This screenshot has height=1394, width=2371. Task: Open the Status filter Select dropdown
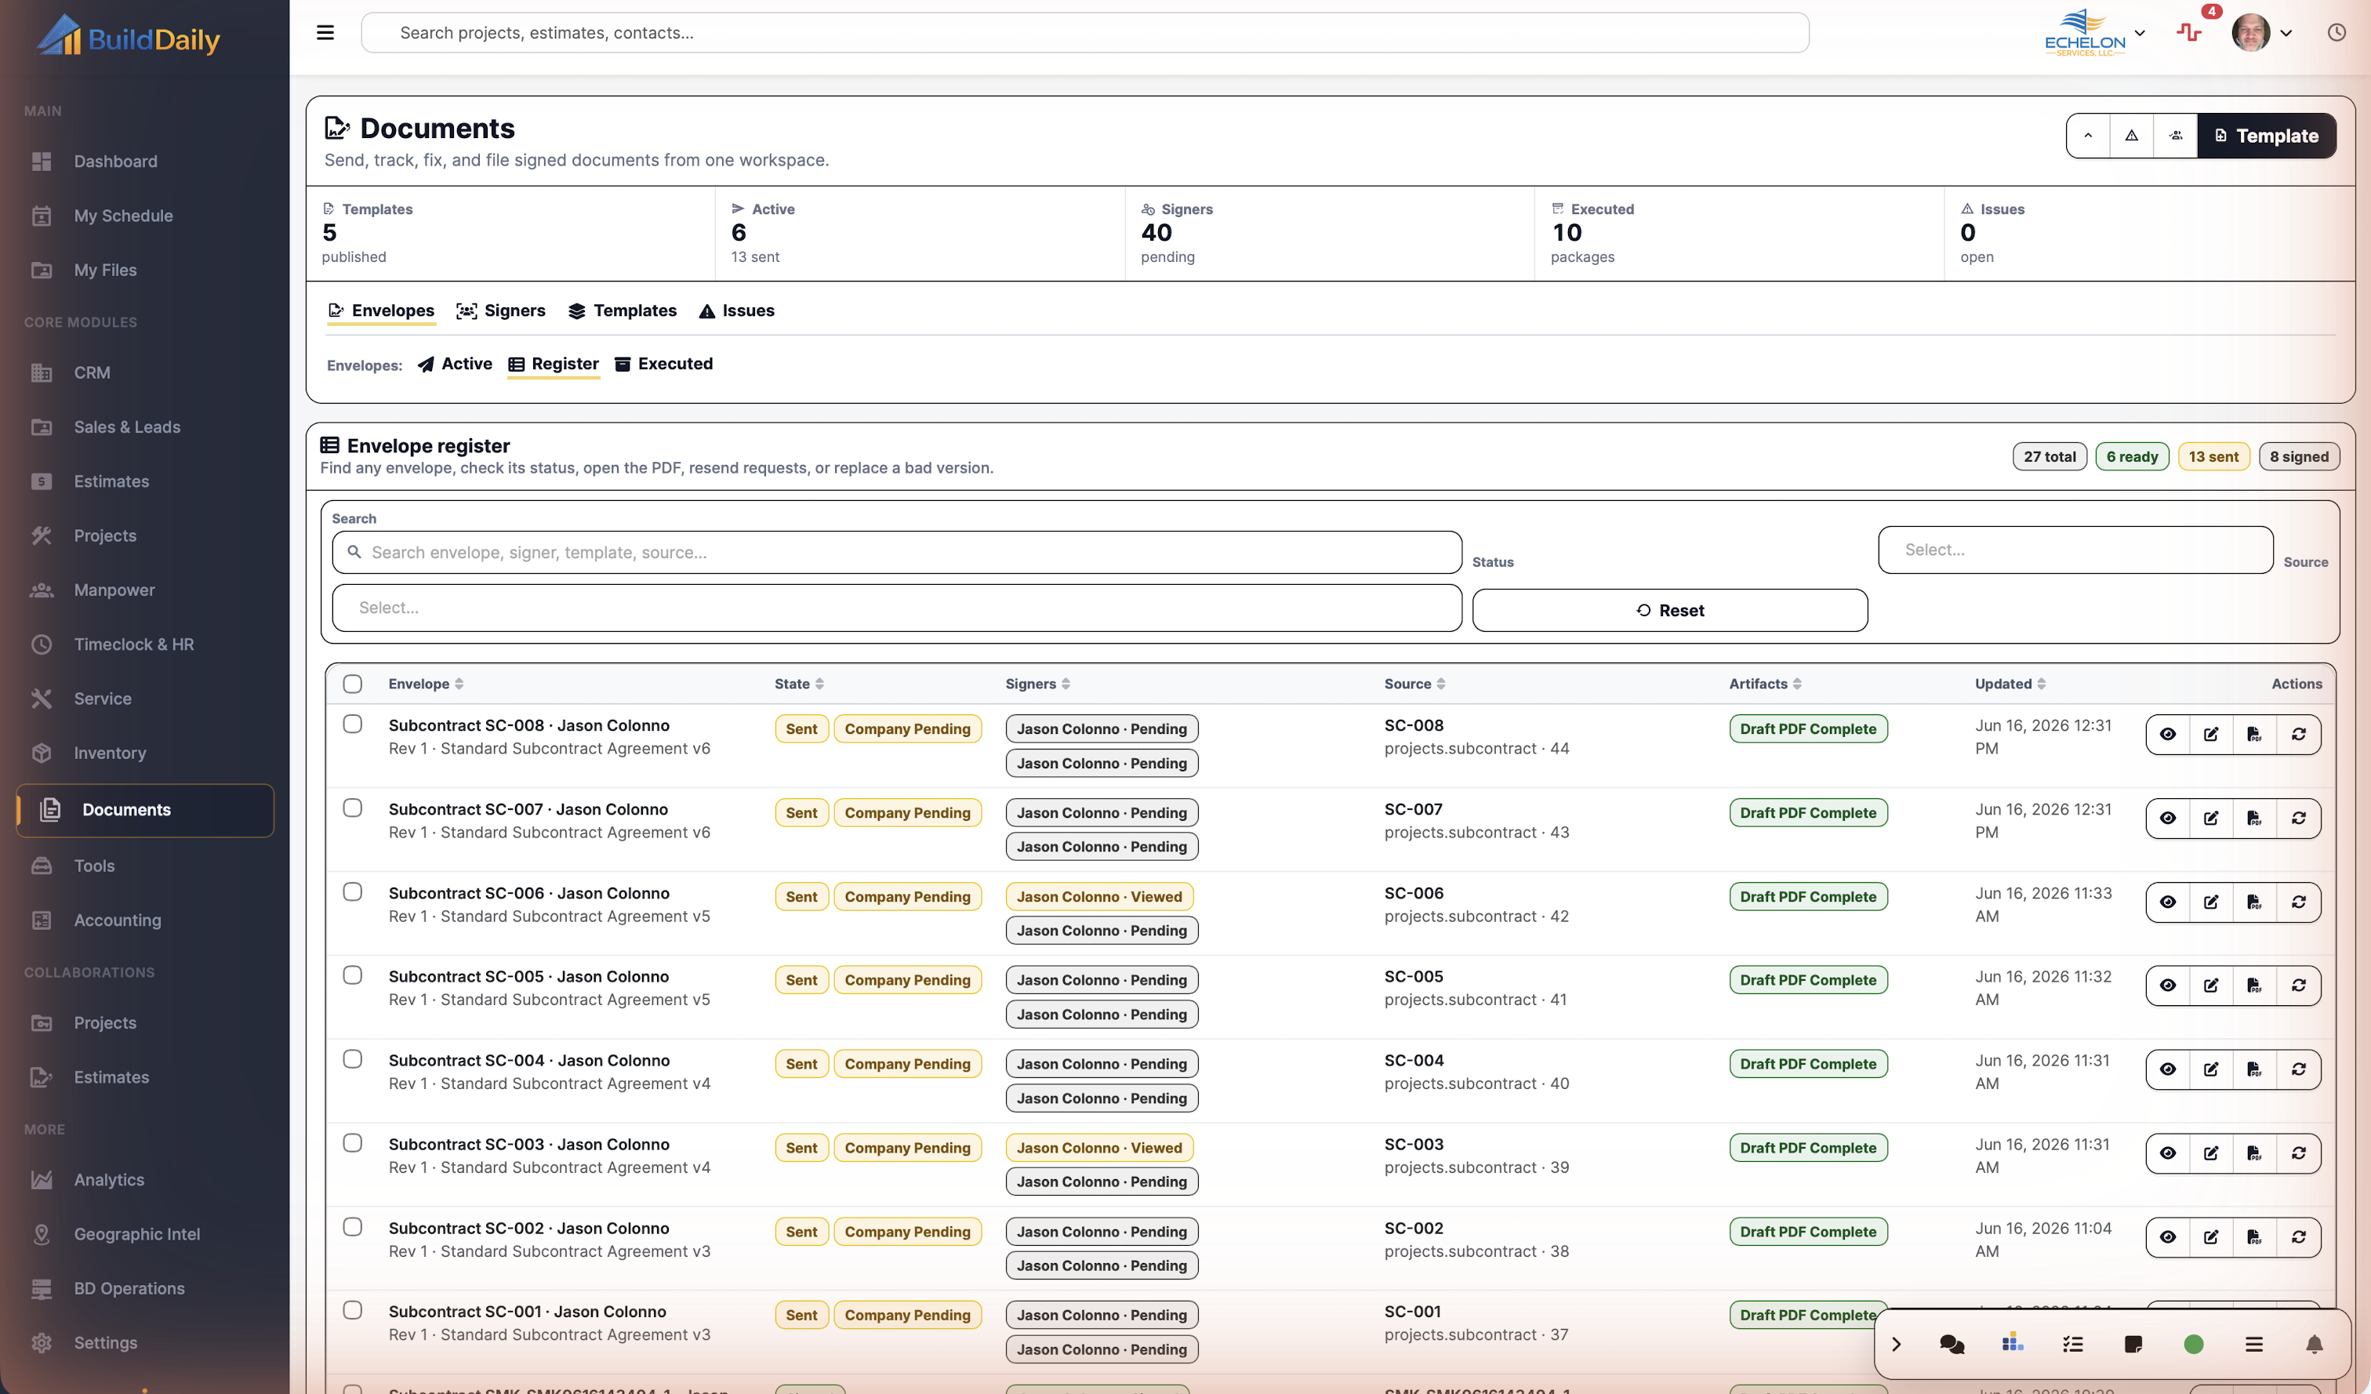[2075, 550]
